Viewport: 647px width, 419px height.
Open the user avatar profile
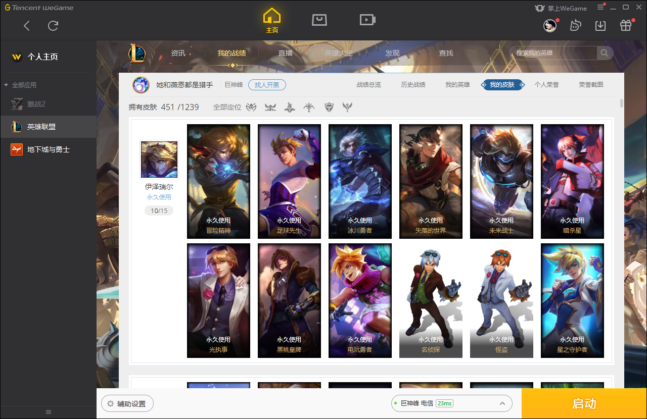coord(550,25)
